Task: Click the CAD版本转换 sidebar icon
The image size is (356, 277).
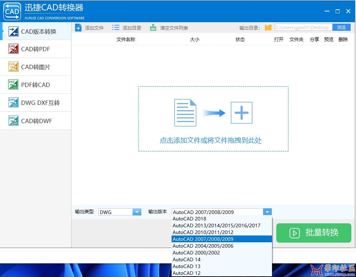Action: tap(13, 31)
